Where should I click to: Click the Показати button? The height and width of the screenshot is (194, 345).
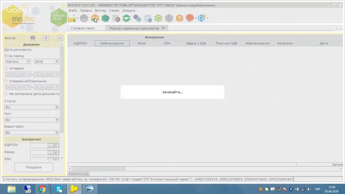point(34,167)
